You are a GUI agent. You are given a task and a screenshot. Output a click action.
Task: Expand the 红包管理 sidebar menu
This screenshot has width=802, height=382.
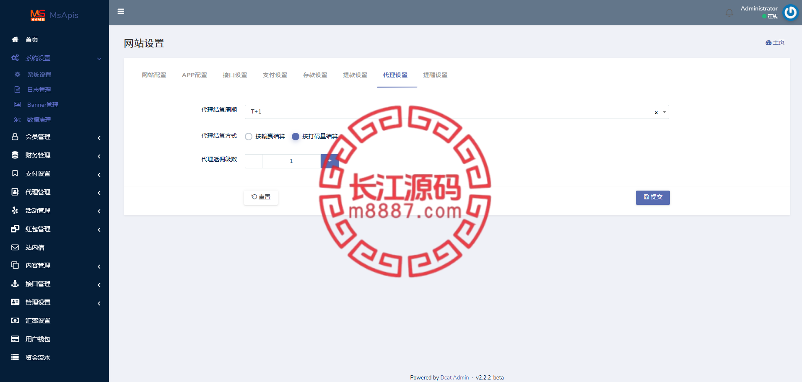pos(99,230)
